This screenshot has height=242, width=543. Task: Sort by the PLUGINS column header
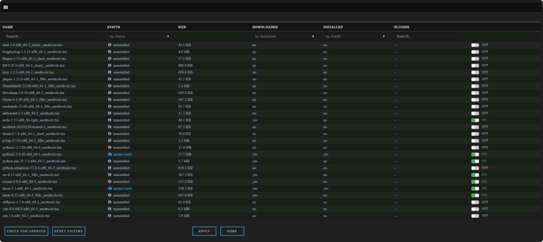tap(402, 27)
